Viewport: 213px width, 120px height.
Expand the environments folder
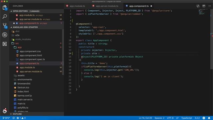[25, 79]
